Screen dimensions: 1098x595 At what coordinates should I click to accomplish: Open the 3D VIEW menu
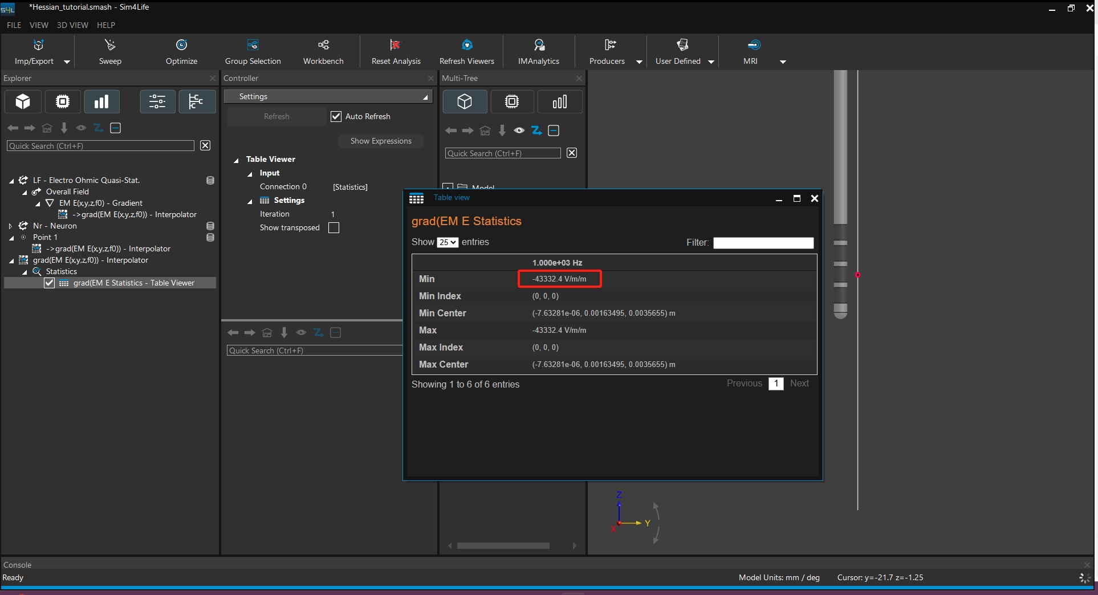coord(72,25)
